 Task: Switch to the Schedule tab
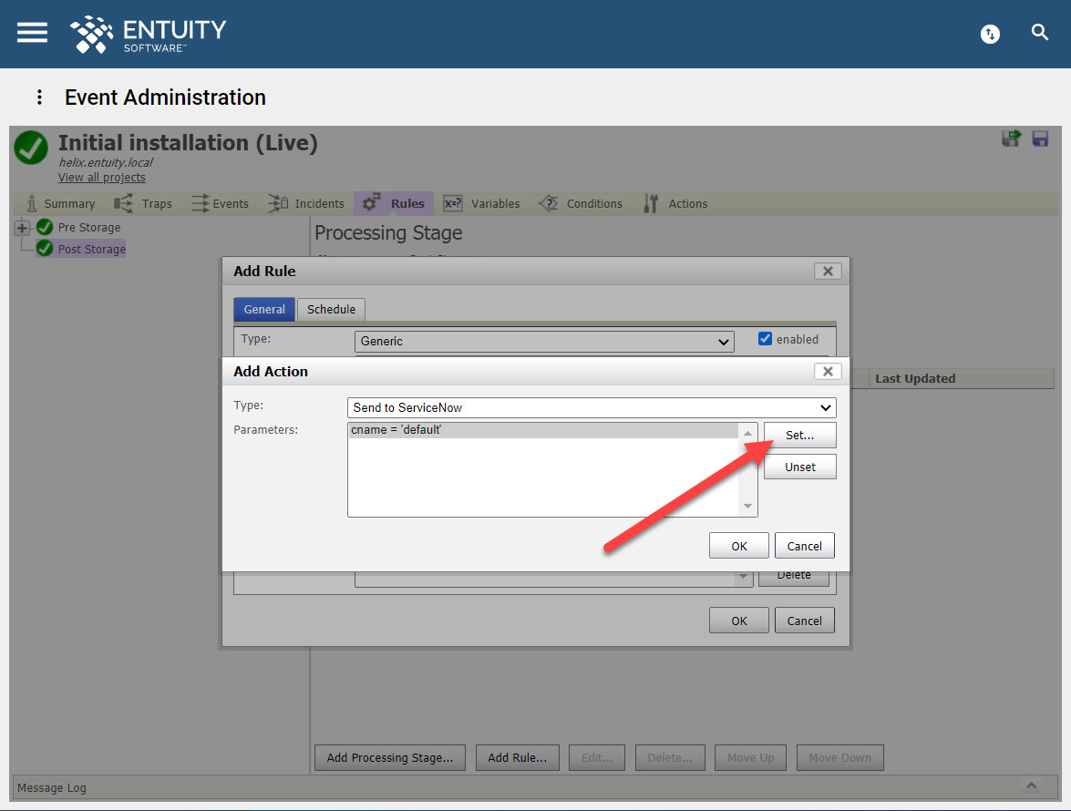331,310
